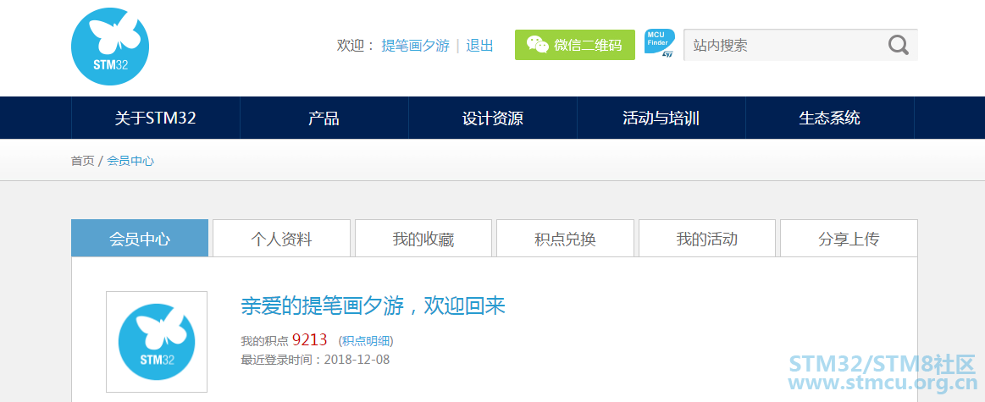Click the magnifier search icon
Viewport: 985px width, 402px height.
899,45
